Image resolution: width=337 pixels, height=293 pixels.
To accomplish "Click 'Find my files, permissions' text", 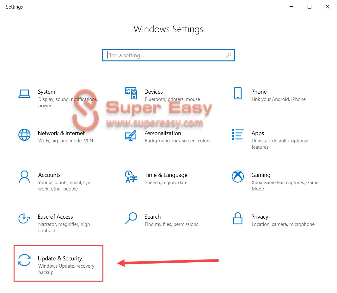I will click(172, 224).
